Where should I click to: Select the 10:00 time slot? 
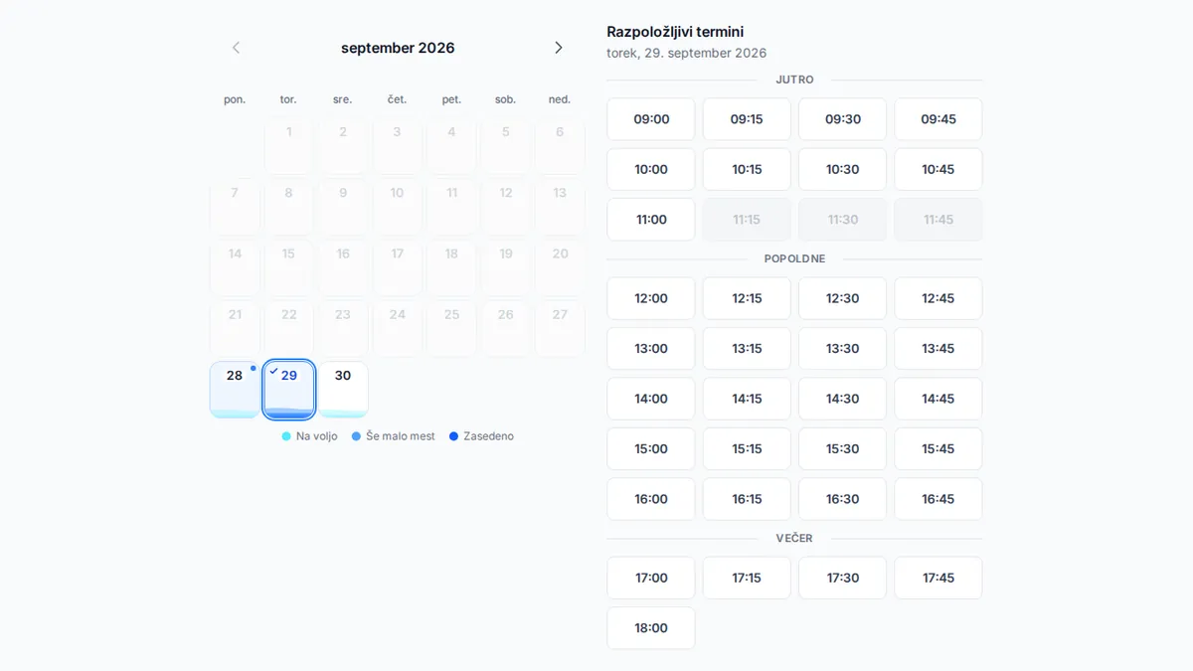(x=651, y=169)
